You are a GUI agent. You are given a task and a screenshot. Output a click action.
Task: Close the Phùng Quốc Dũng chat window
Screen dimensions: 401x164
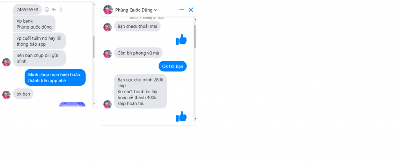tap(191, 10)
